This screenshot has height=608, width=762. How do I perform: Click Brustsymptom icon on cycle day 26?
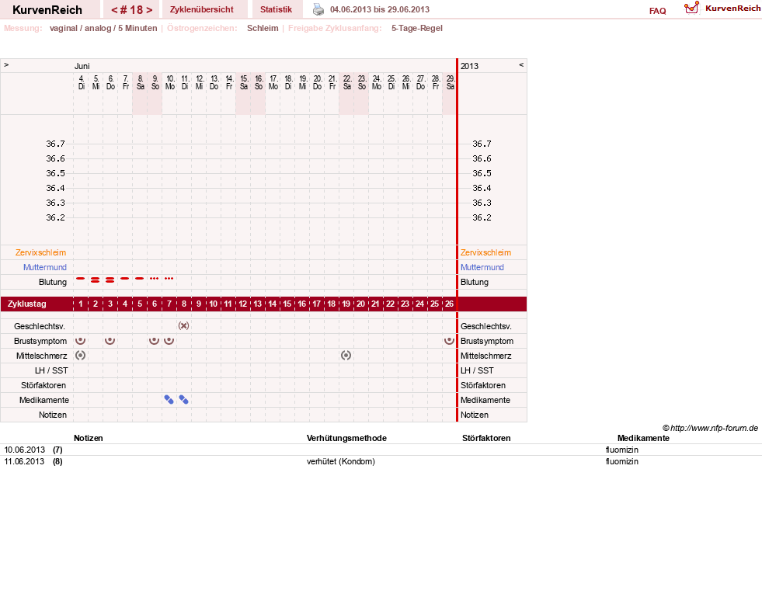tap(449, 340)
